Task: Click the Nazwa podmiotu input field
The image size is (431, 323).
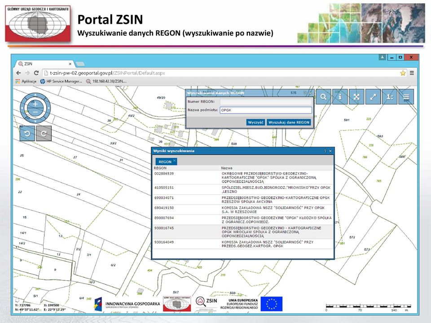Action: point(266,110)
